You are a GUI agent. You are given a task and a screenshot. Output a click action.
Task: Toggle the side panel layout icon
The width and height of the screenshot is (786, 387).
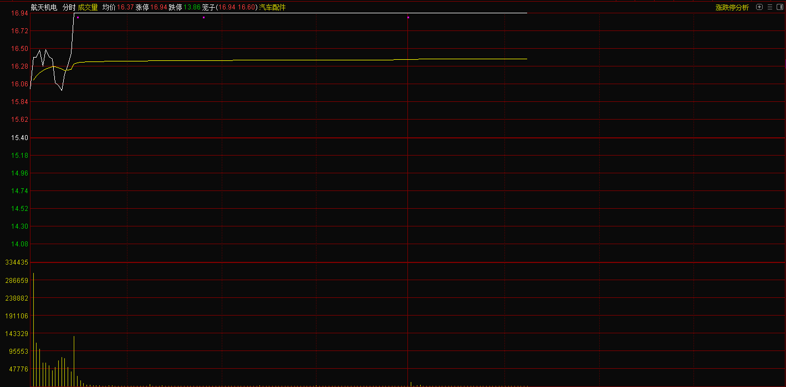[780, 7]
